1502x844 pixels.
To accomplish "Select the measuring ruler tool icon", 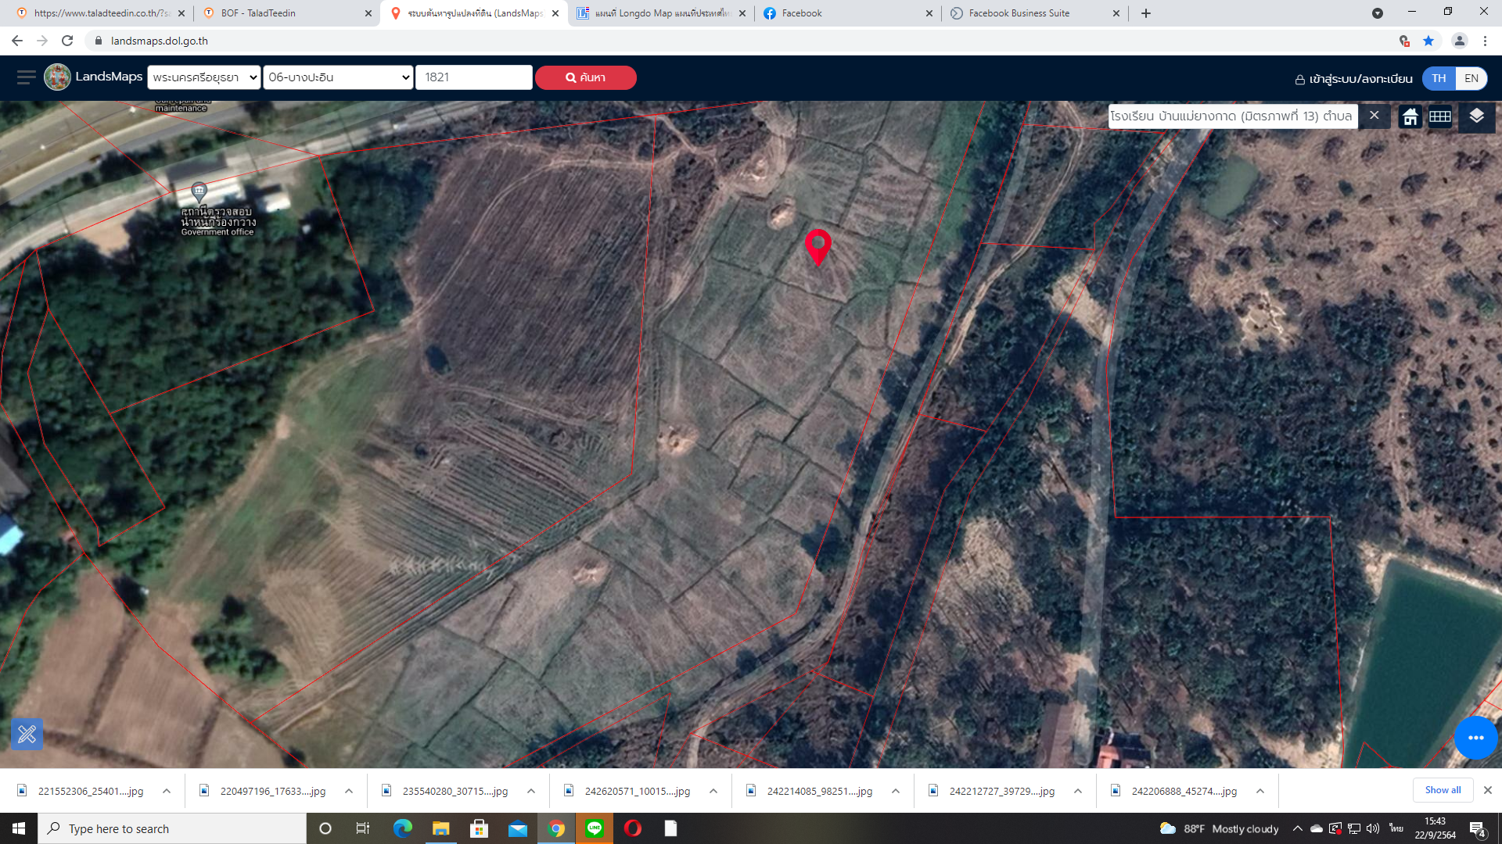I will point(27,734).
